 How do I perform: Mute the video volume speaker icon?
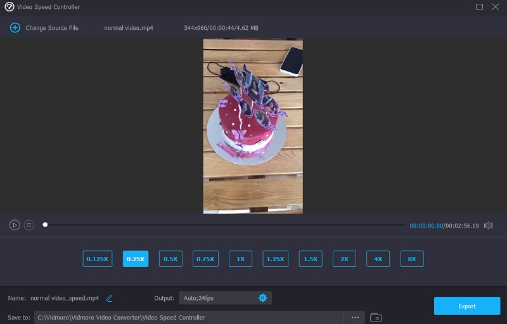(488, 225)
